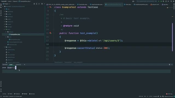Image resolution: width=175 pixels, height=98 pixels.
Task: Add a new terminal session with plus icon
Action: [x=24, y=65]
